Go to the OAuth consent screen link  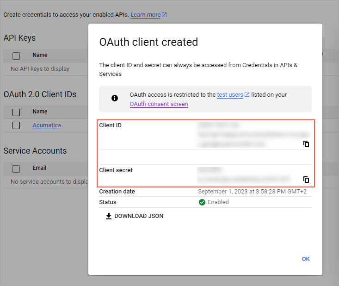click(x=159, y=104)
